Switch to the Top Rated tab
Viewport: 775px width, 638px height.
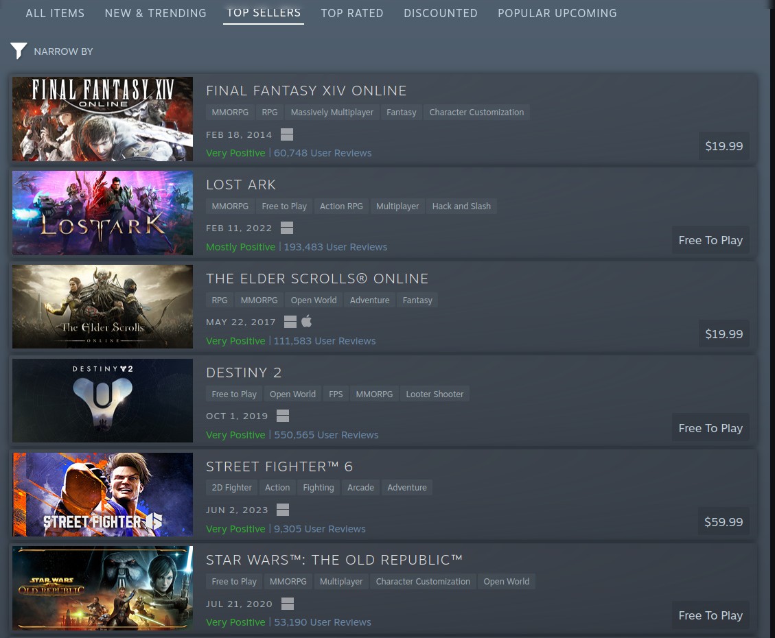352,13
